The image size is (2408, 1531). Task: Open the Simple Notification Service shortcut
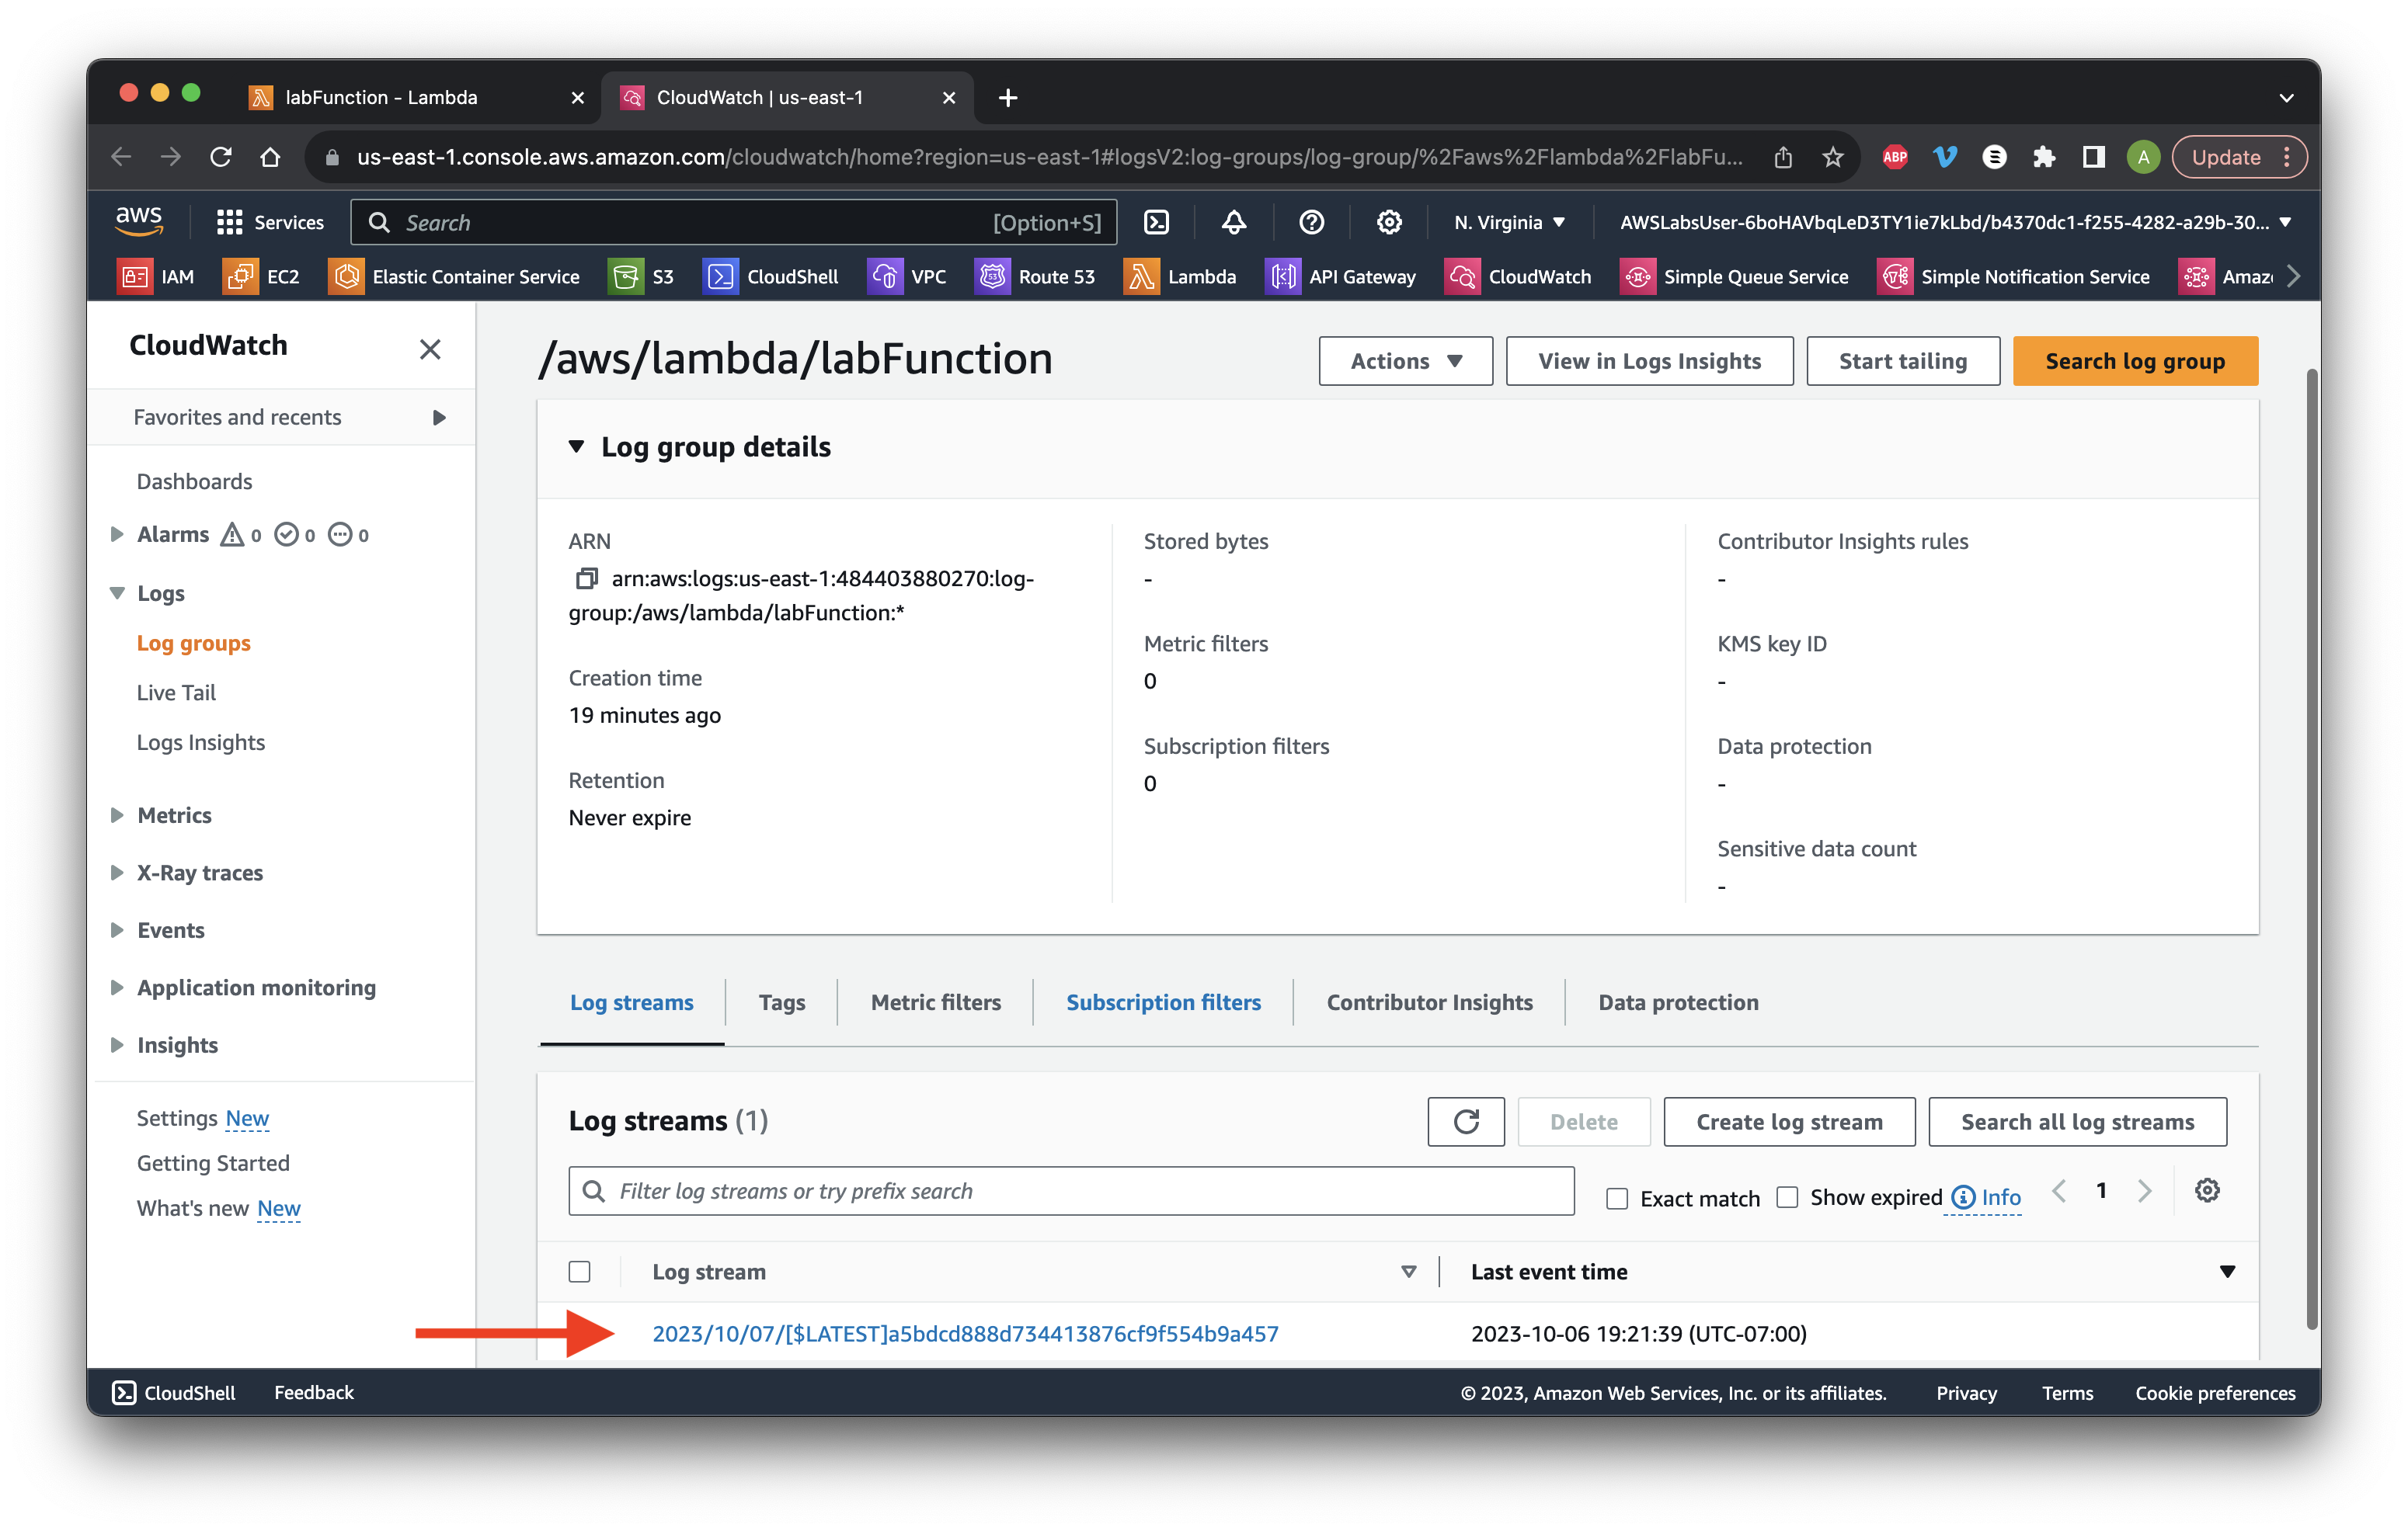tap(2014, 277)
